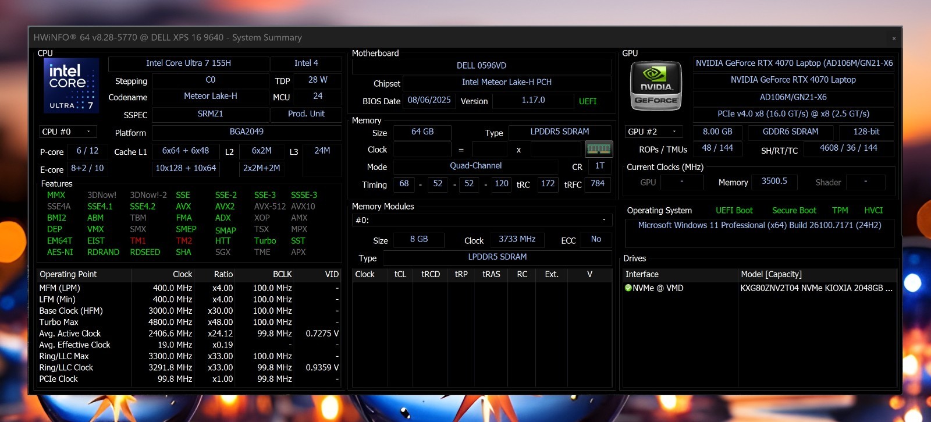Screen dimensions: 931x422
Task: Click the green check icon beside NVMe @ VMD
Action: (628, 288)
